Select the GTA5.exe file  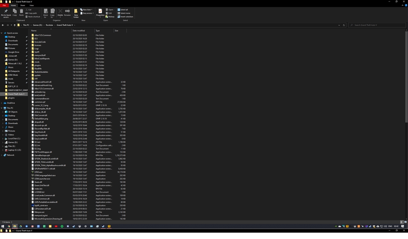click(x=38, y=172)
